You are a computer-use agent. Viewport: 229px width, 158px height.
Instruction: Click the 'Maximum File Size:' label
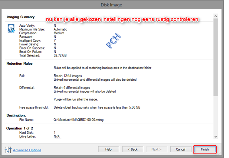(x=32, y=29)
